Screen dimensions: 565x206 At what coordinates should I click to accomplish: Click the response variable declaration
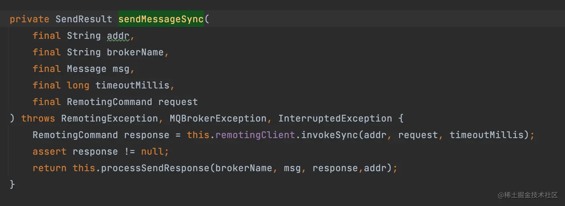(x=147, y=135)
